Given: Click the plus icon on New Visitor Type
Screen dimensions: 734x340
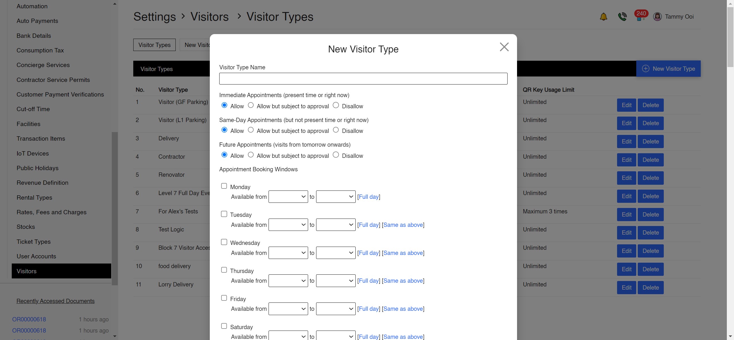Looking at the screenshot, I should point(645,69).
